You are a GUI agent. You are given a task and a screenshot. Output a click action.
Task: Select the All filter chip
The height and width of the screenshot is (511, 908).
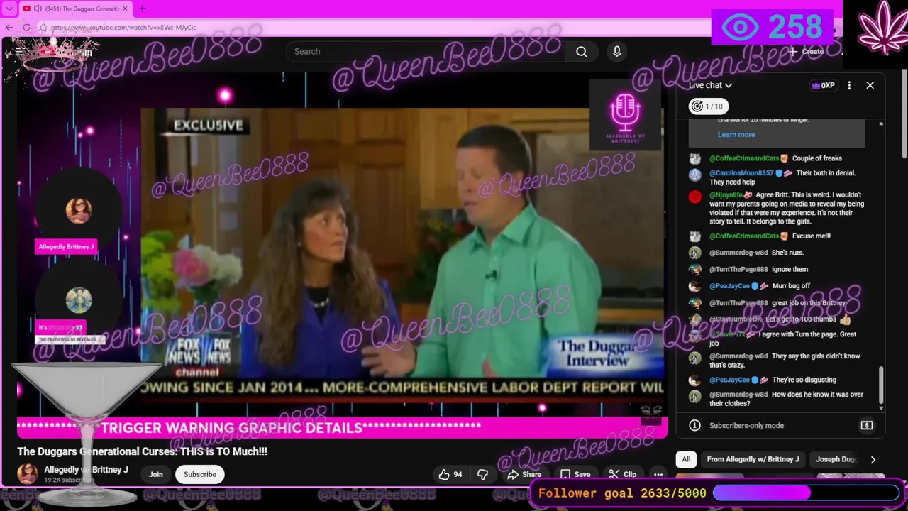click(686, 459)
